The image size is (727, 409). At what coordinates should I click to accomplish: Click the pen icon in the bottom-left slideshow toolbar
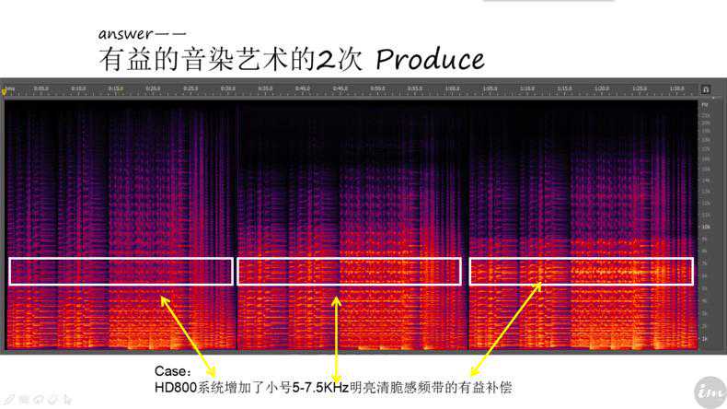click(7, 400)
